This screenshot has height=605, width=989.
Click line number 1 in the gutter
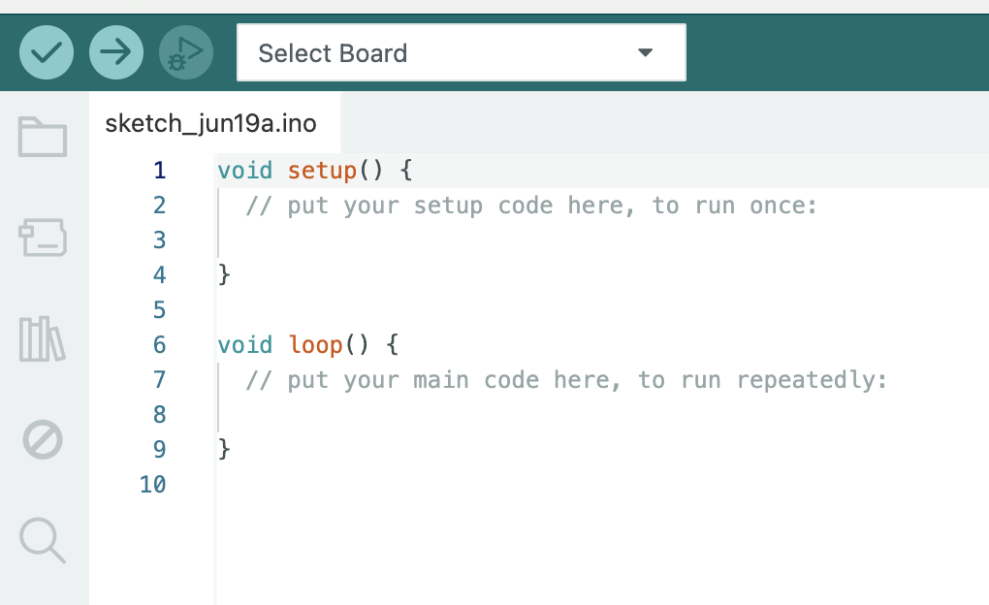click(x=159, y=171)
